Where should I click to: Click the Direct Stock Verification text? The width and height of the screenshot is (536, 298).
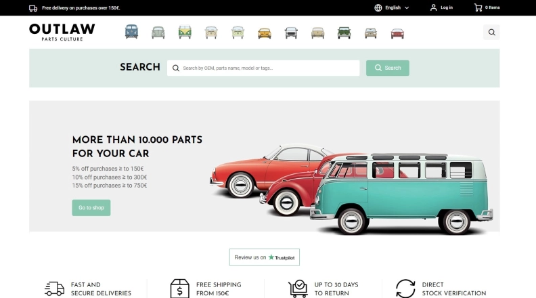pos(454,289)
